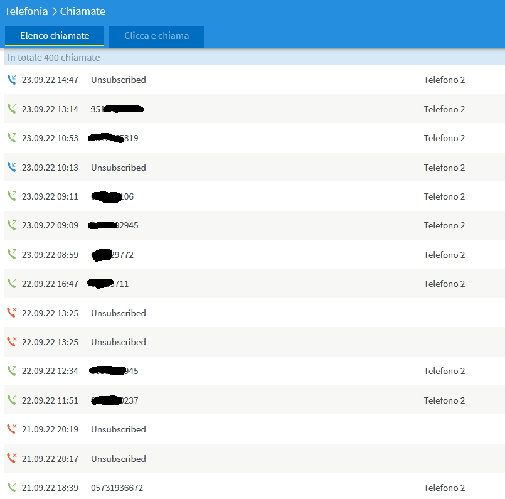This screenshot has width=505, height=499.
Task: Click the In totale 400 chiamate summary
Action: pos(53,58)
